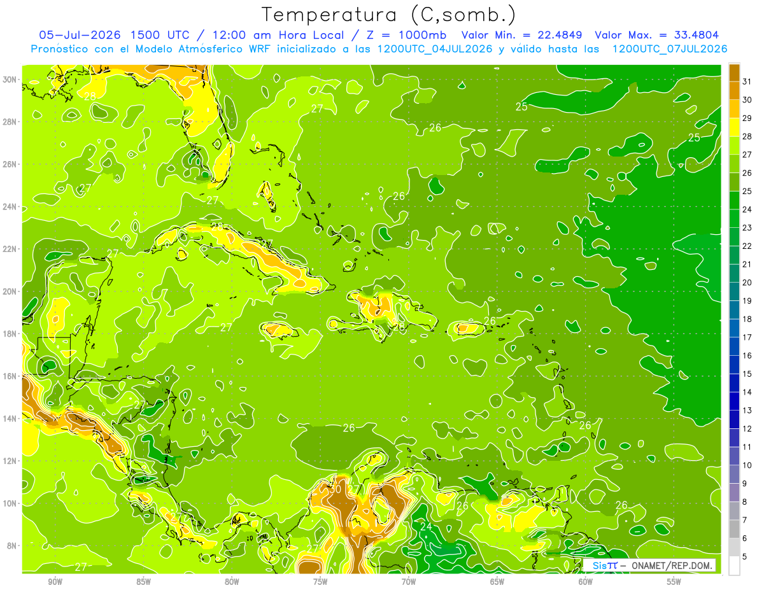Click legend swatch between 24 and 25
The image size is (764, 590).
pyautogui.click(x=734, y=200)
